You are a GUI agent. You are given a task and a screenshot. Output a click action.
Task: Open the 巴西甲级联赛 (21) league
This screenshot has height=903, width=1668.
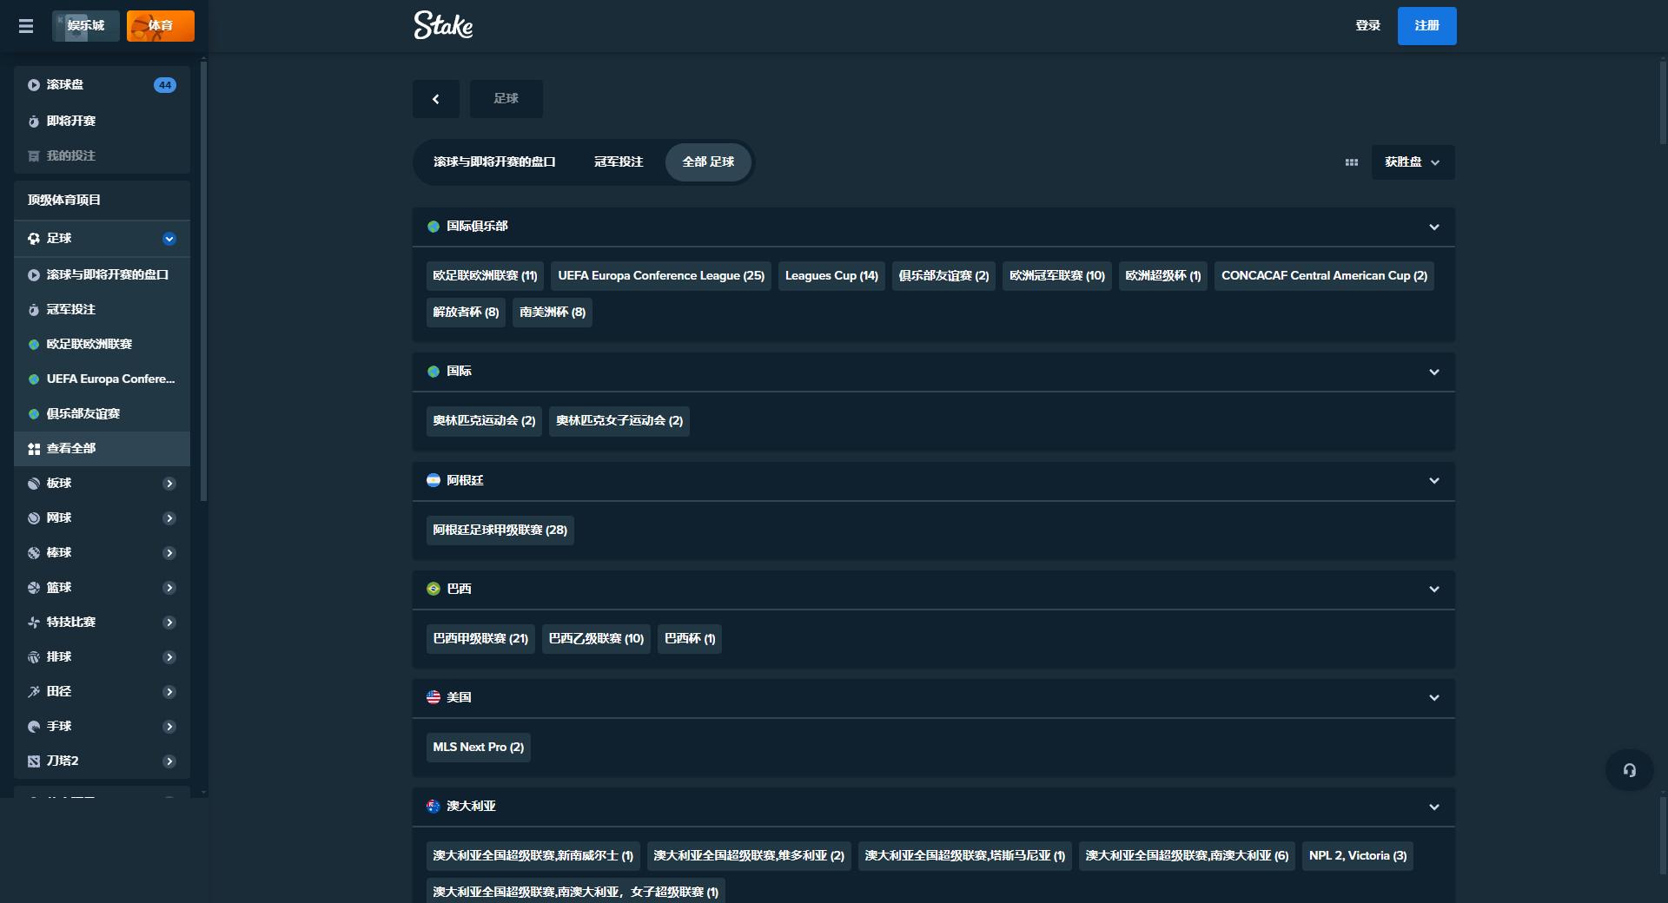click(480, 639)
